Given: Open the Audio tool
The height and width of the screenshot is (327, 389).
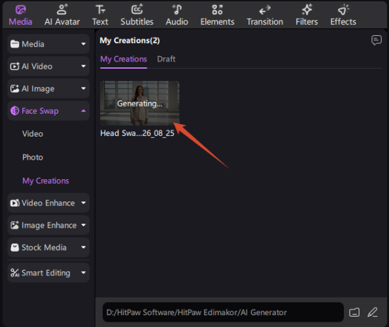Looking at the screenshot, I should tap(177, 16).
